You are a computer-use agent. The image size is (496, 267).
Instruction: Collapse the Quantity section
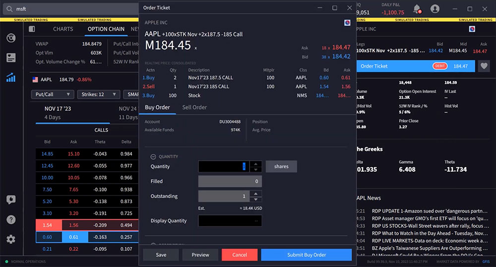pyautogui.click(x=154, y=156)
